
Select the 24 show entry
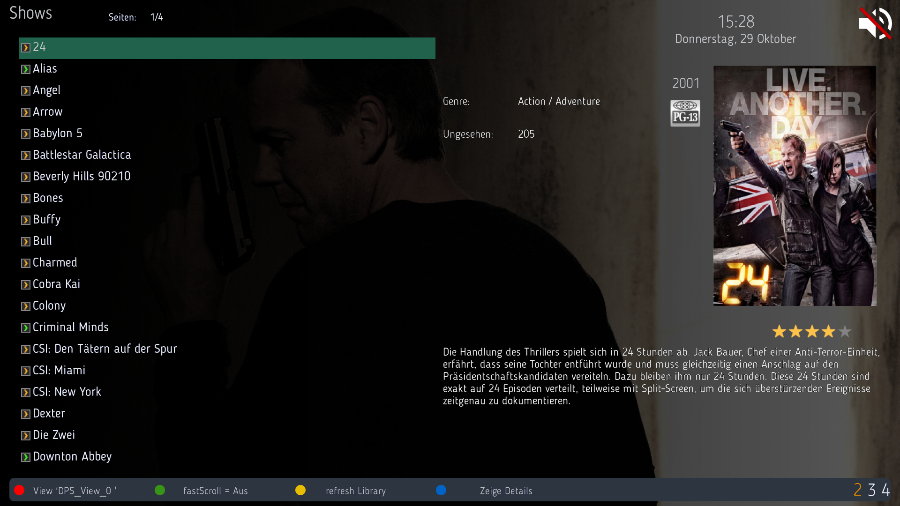[x=227, y=48]
